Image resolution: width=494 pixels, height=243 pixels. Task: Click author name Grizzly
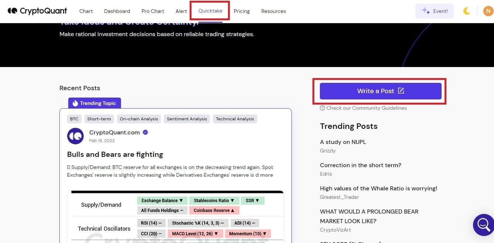(328, 151)
